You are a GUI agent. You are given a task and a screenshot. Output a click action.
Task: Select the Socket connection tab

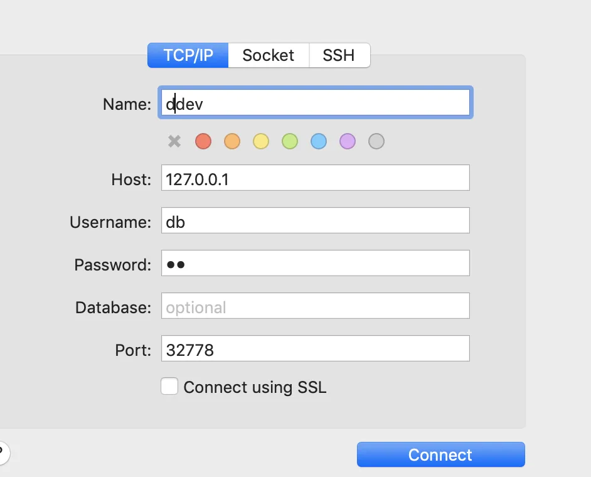(x=269, y=55)
